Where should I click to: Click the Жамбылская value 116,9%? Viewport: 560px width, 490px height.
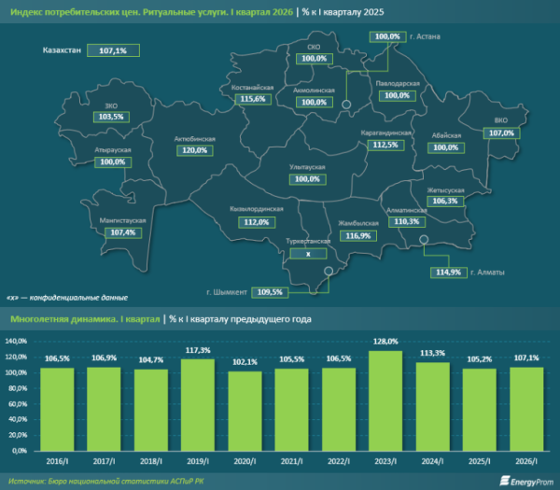(x=358, y=236)
